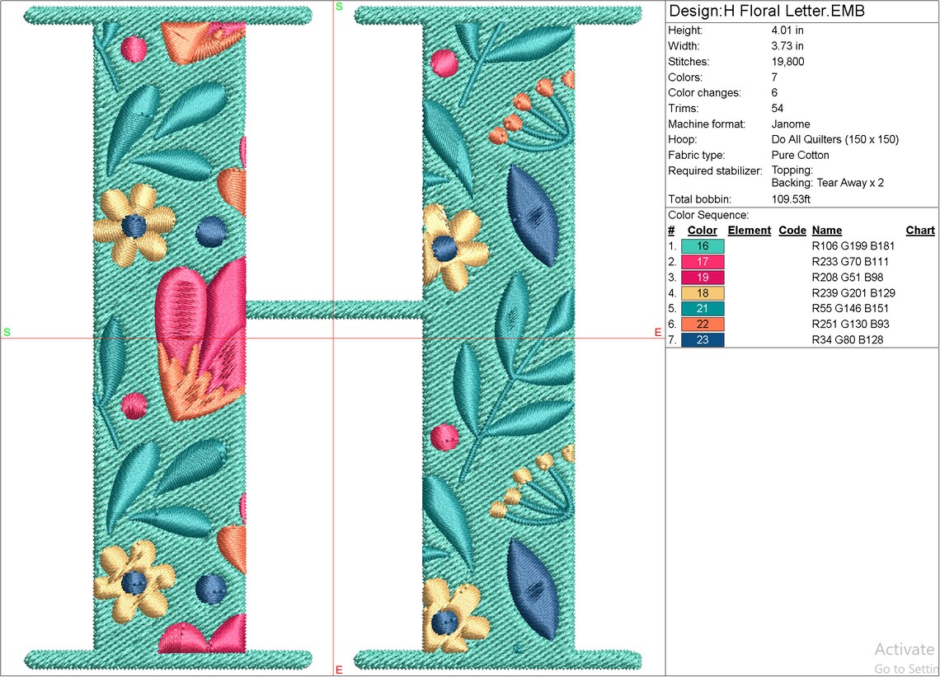This screenshot has height=677, width=940.
Task: Click the Code column header
Action: (x=792, y=230)
